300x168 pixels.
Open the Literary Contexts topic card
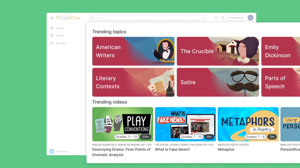pos(133,82)
